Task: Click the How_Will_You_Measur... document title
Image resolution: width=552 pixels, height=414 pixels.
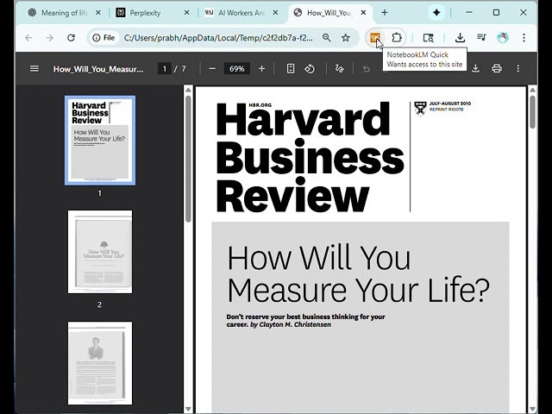Action: pos(98,69)
